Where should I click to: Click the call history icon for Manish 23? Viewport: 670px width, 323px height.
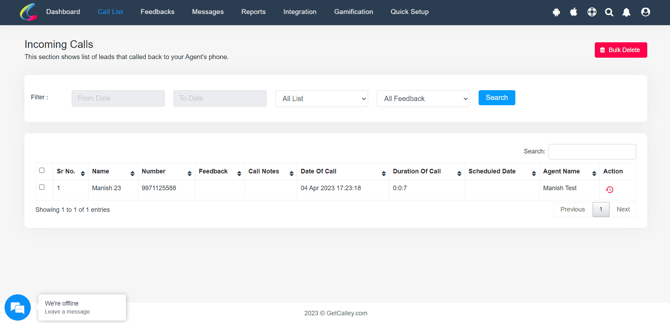coord(609,189)
